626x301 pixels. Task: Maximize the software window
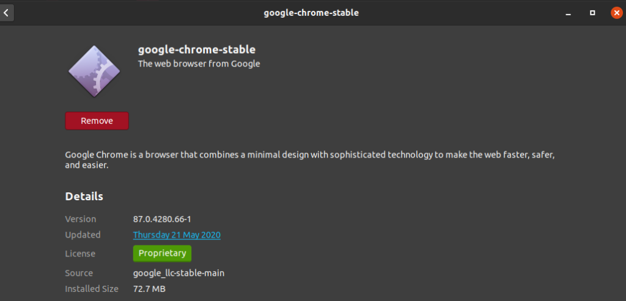click(x=592, y=12)
